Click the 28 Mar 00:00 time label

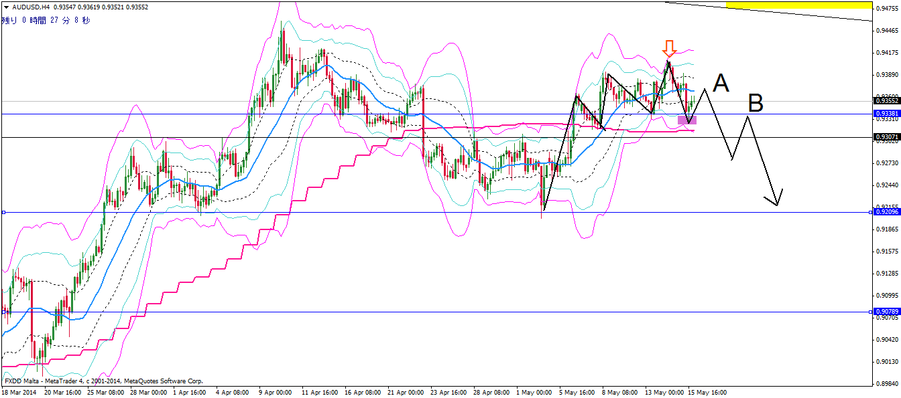150,393
